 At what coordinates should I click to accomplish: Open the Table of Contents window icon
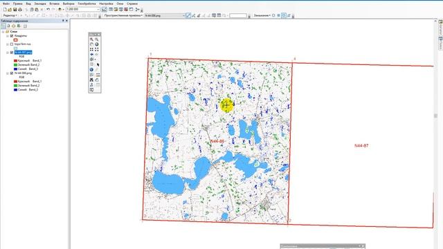[x=111, y=9]
